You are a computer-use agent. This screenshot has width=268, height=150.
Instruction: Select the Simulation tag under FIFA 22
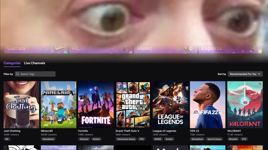pyautogui.click(x=197, y=139)
